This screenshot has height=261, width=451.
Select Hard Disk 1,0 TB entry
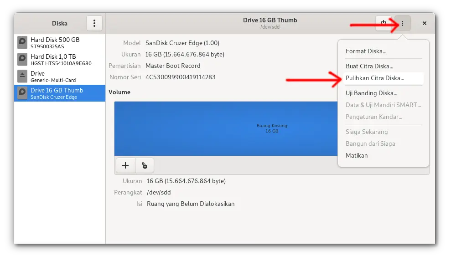[x=60, y=60]
